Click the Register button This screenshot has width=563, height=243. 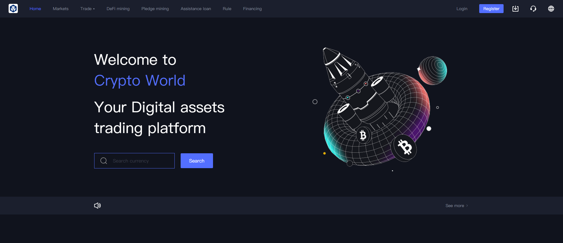click(491, 9)
